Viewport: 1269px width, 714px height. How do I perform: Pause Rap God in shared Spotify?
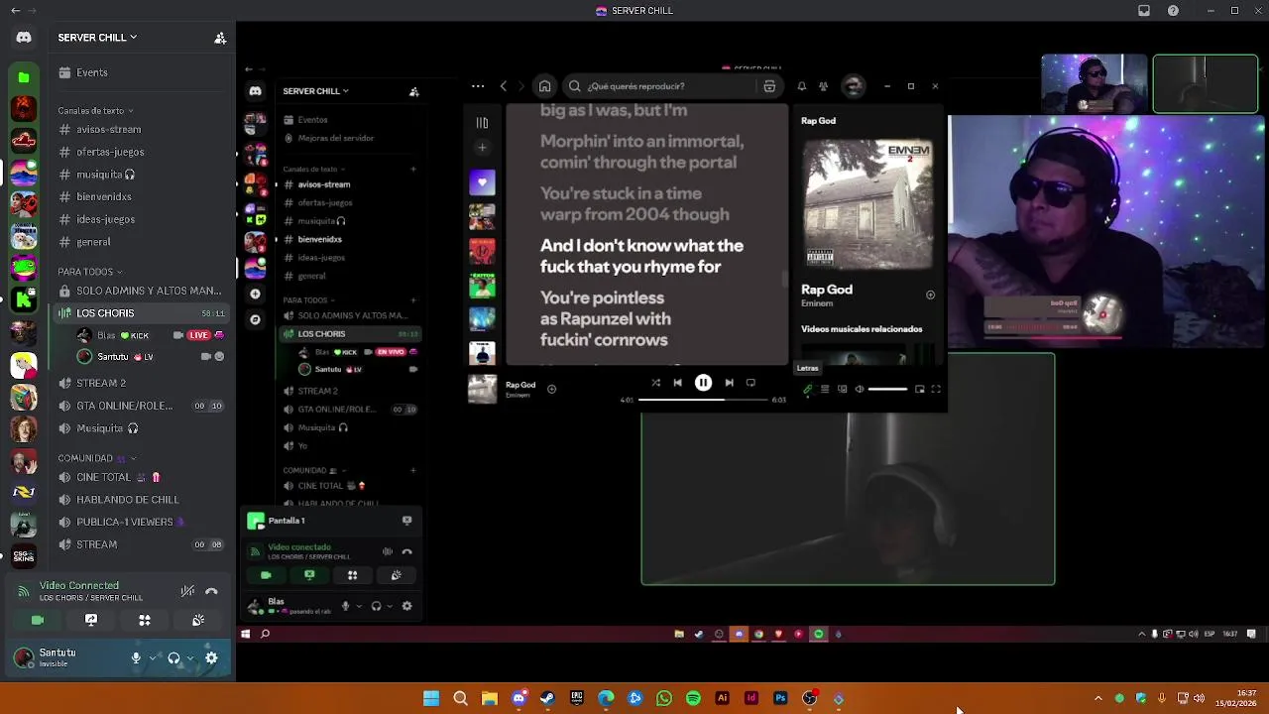click(x=703, y=383)
